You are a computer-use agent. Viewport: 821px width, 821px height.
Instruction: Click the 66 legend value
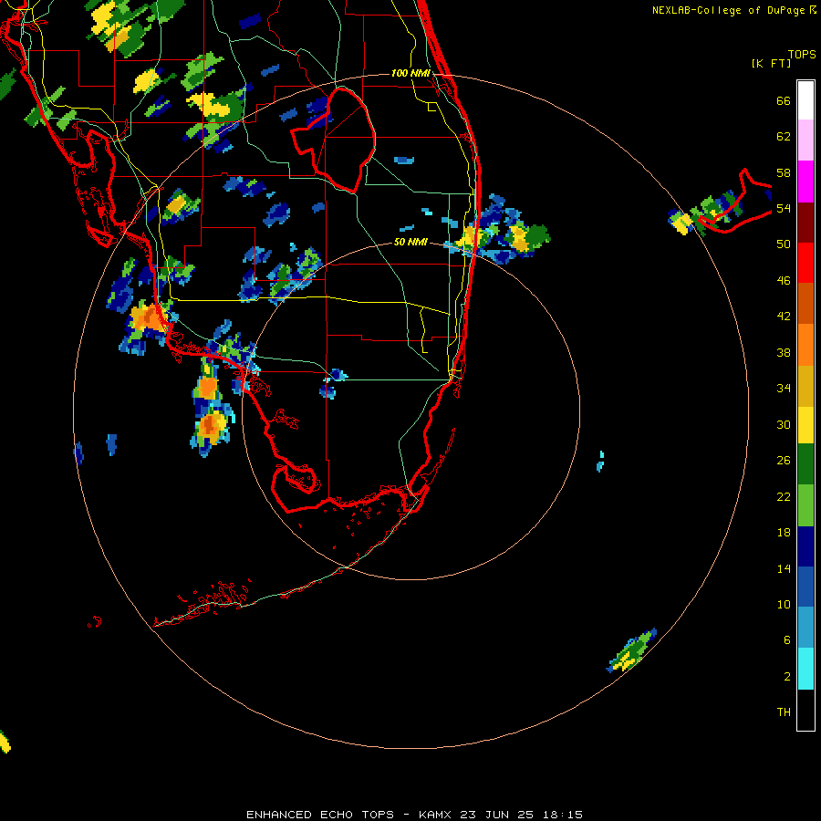pos(784,101)
